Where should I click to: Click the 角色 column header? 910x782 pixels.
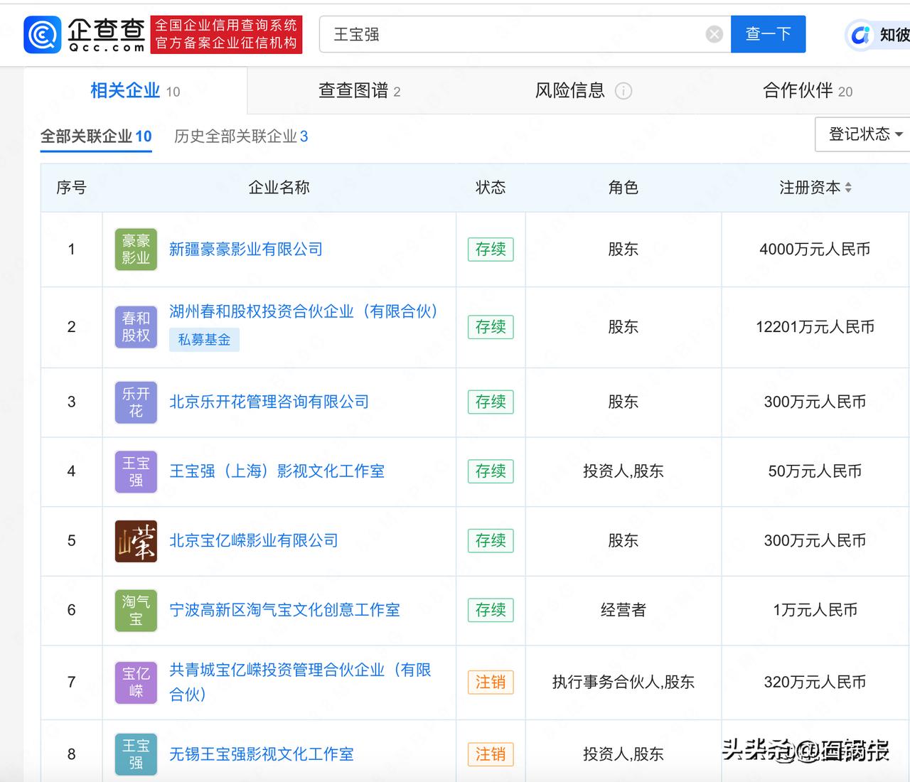pos(623,188)
